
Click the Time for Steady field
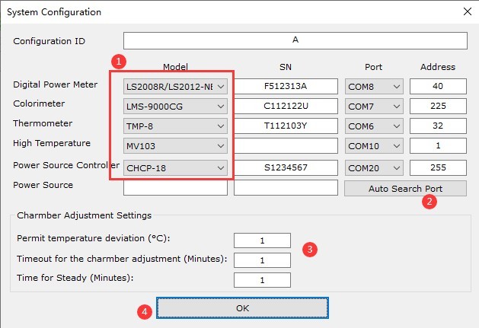[262, 280]
